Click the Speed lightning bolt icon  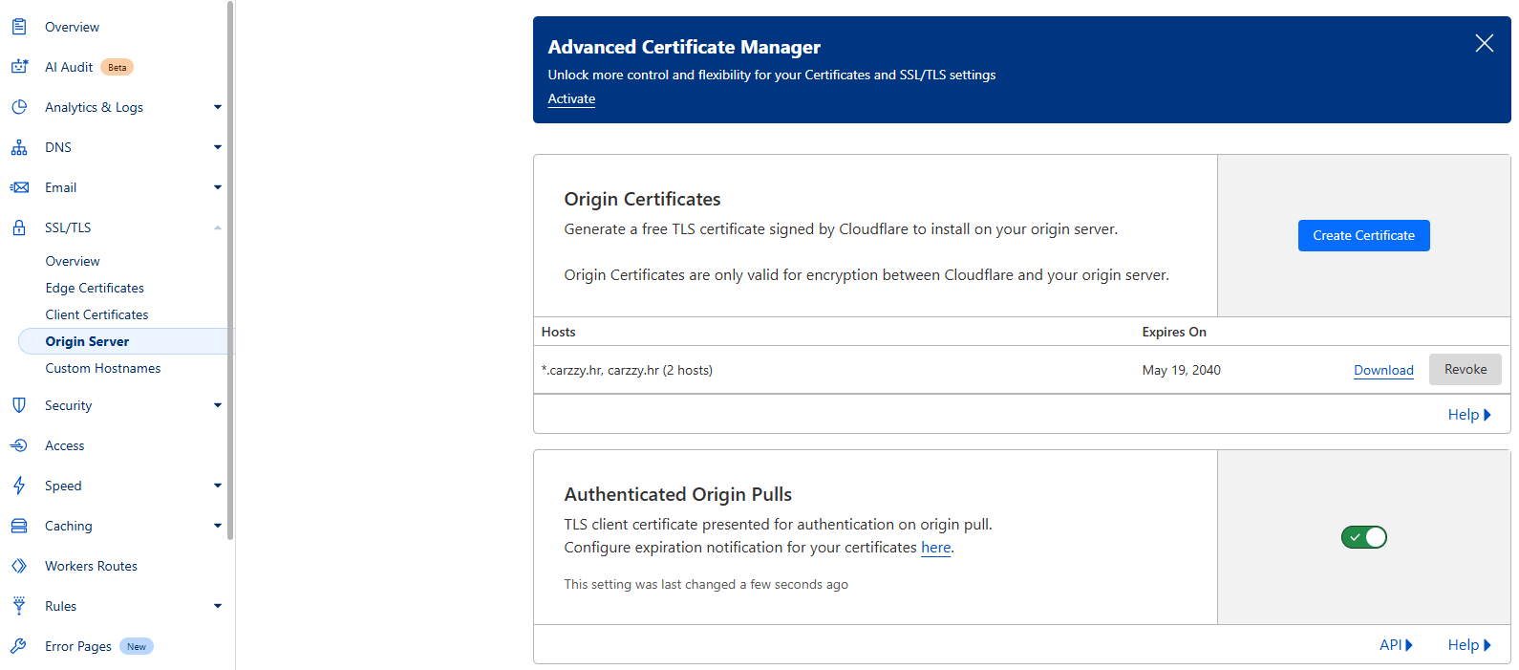[x=19, y=486]
